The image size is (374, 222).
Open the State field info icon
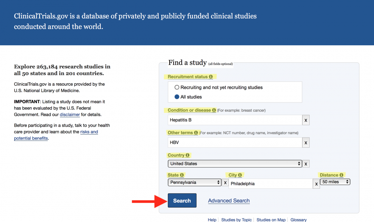pos(182,175)
